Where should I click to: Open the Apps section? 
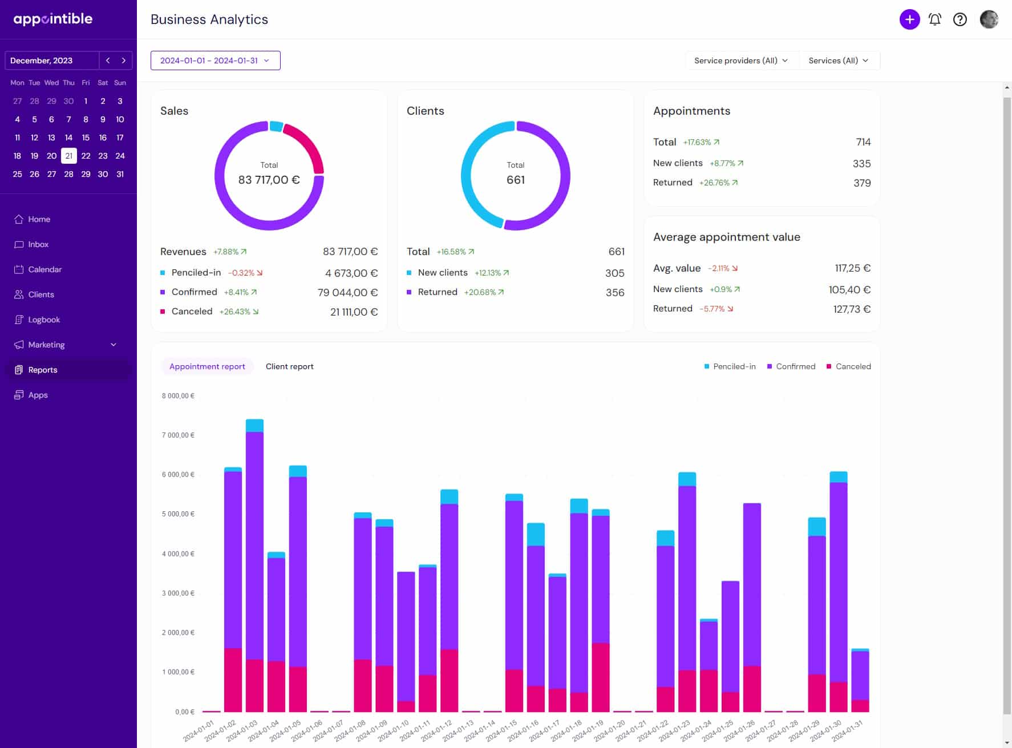[38, 395]
